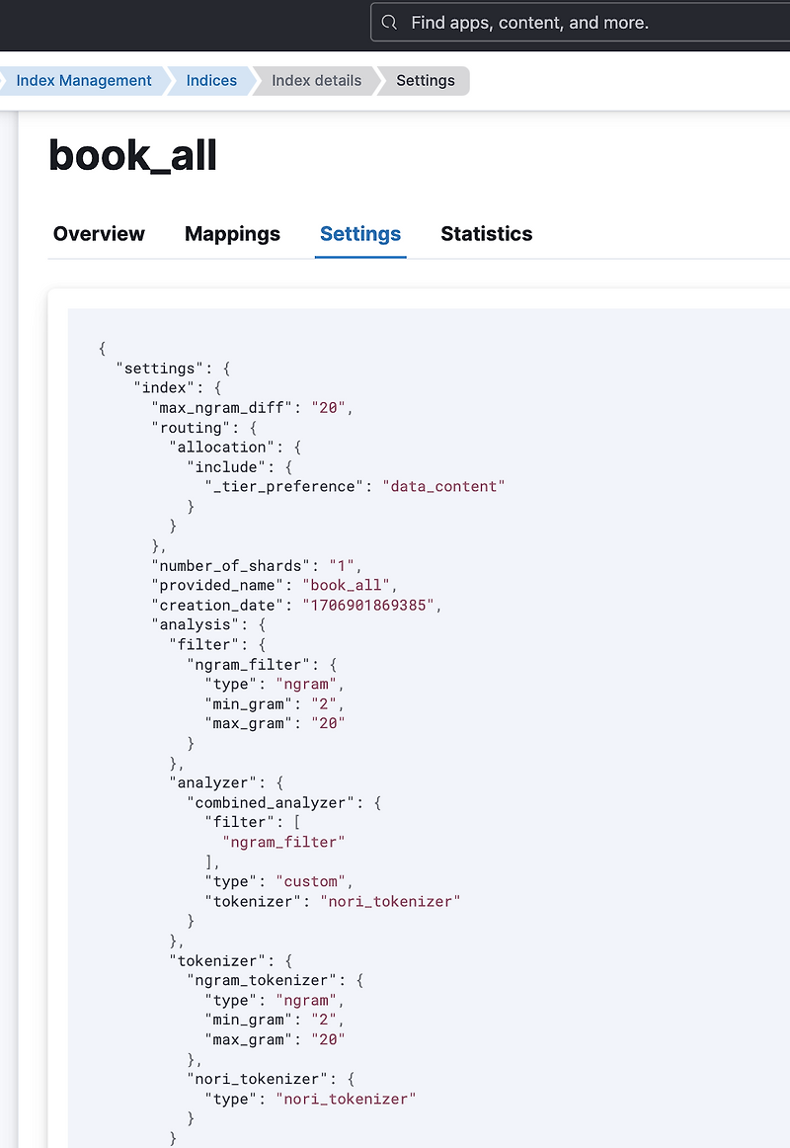Image resolution: width=790 pixels, height=1148 pixels.
Task: Click the number_of_shards value
Action: point(340,565)
